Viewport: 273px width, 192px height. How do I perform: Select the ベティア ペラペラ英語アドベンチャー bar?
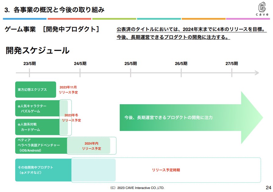(x=41, y=146)
